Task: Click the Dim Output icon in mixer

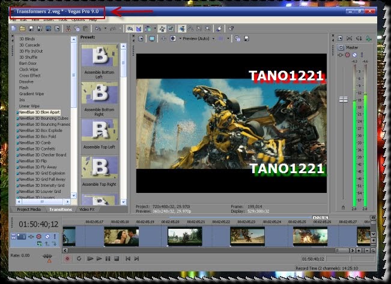Action: pos(359,38)
